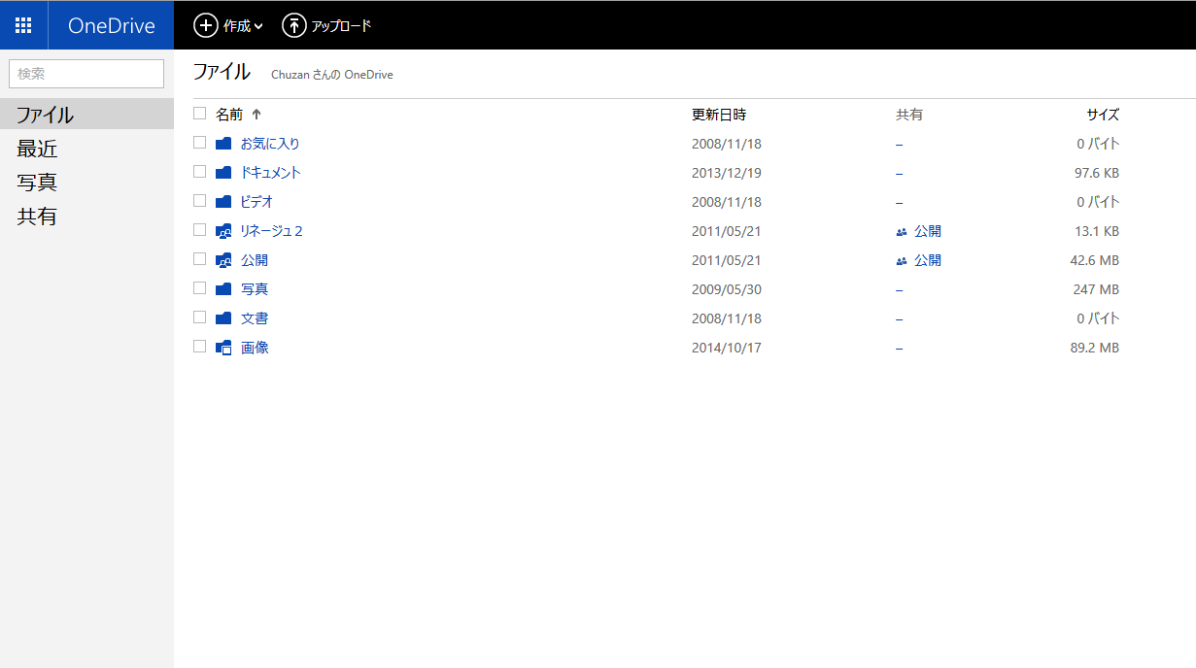Screen dimensions: 1196x668
Task: Click the upload arrow icon beside アップロード
Action: 293,26
